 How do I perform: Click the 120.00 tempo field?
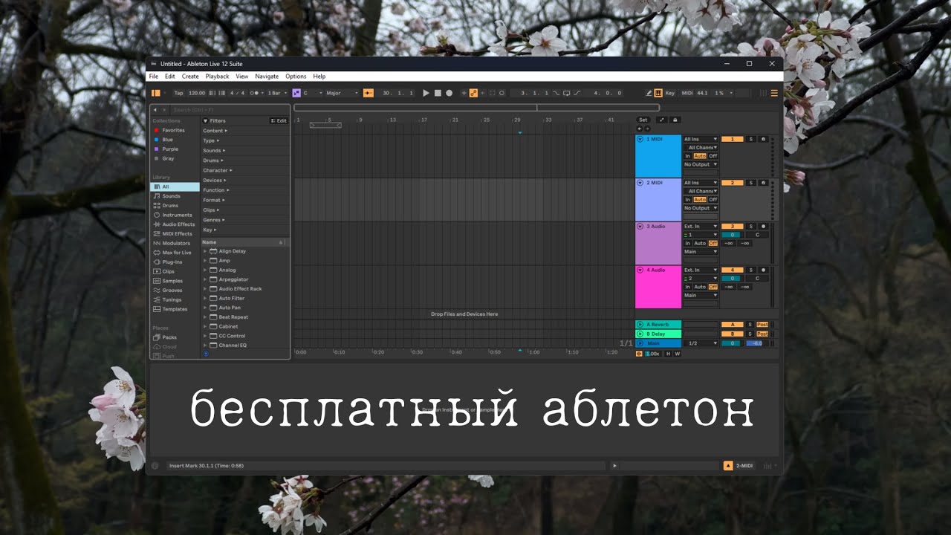point(197,93)
